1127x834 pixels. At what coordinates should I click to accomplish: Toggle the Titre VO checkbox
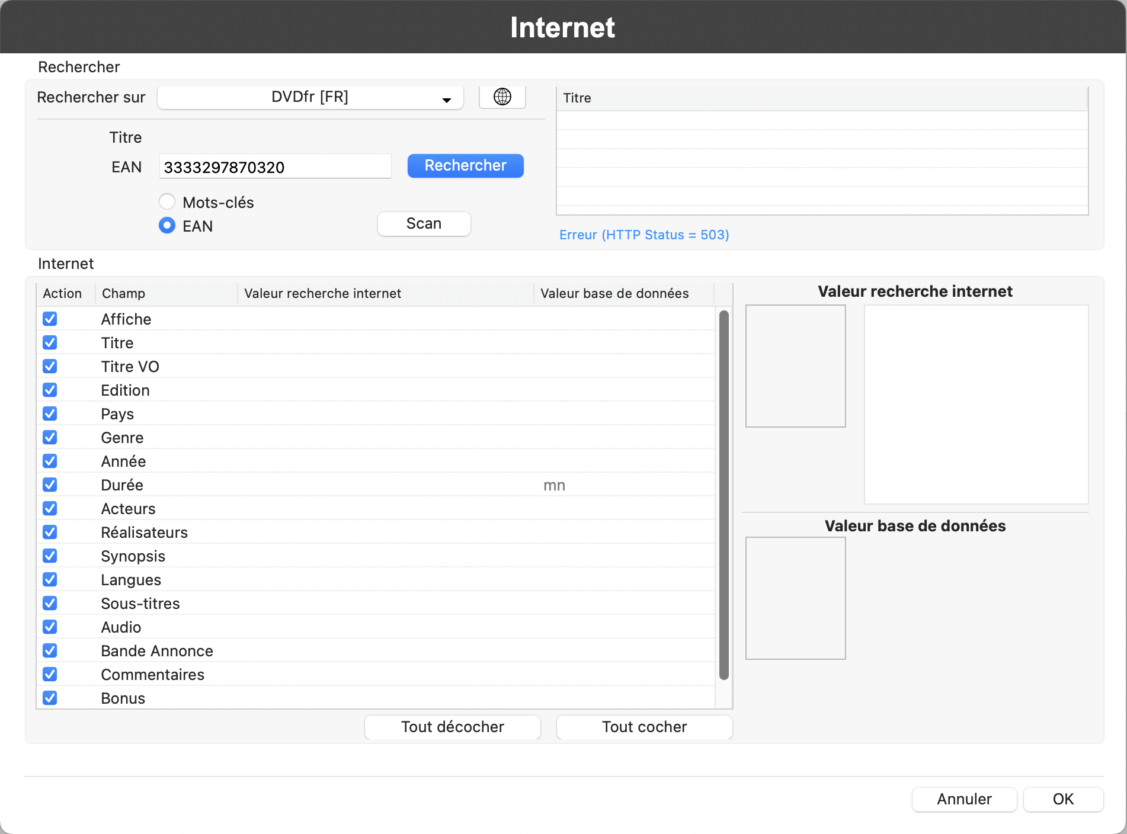[x=50, y=367]
